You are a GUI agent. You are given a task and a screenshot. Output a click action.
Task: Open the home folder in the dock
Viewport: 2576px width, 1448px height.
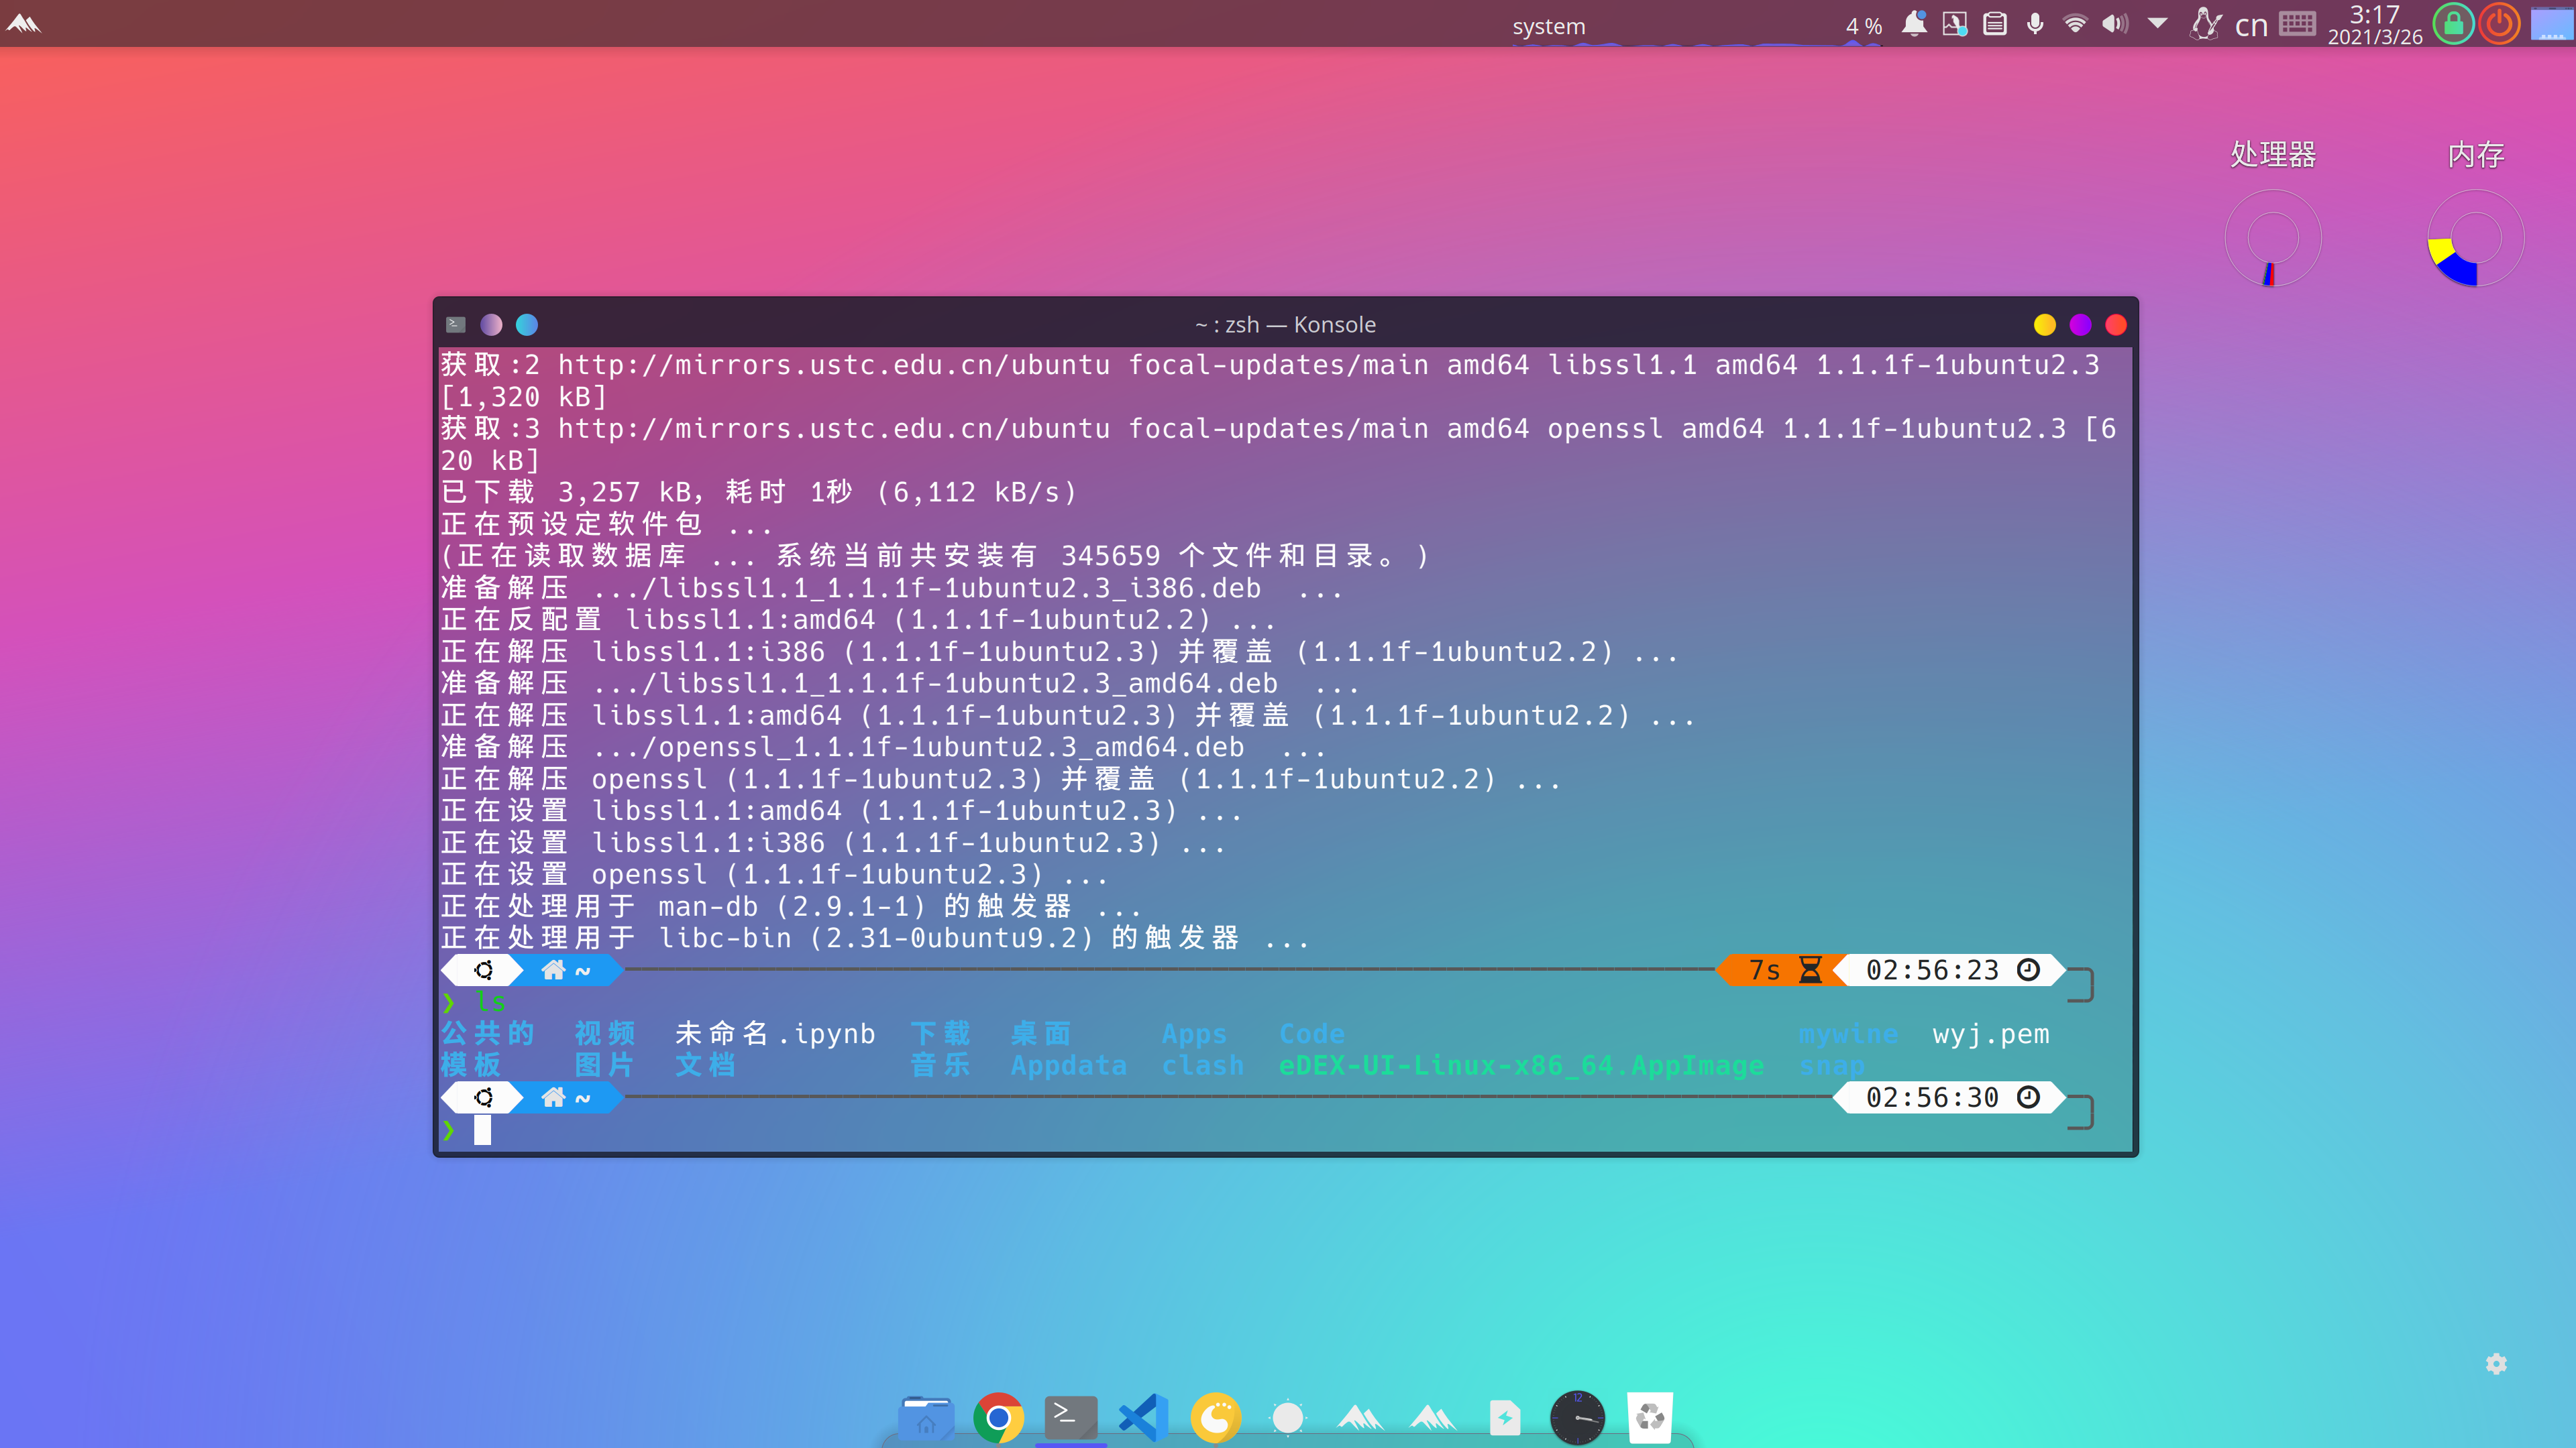[x=925, y=1417]
